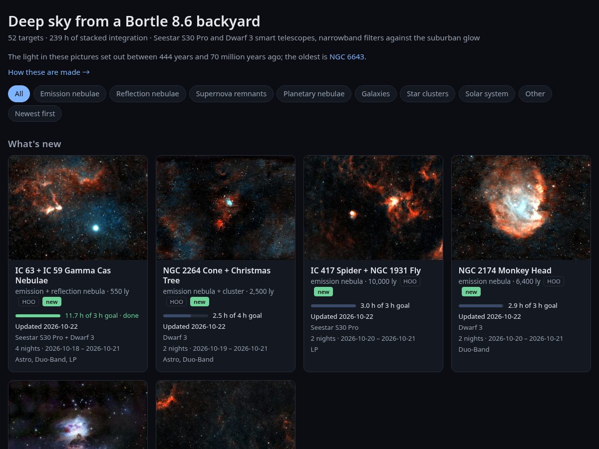
Task: Click the IC 417 3.0 h progress bar
Action: tap(333, 306)
